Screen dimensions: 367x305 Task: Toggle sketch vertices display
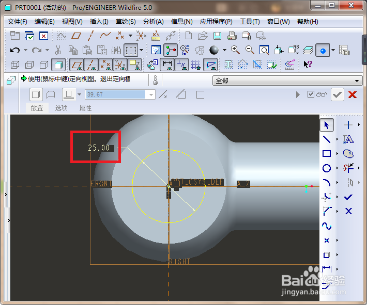[x=211, y=65]
